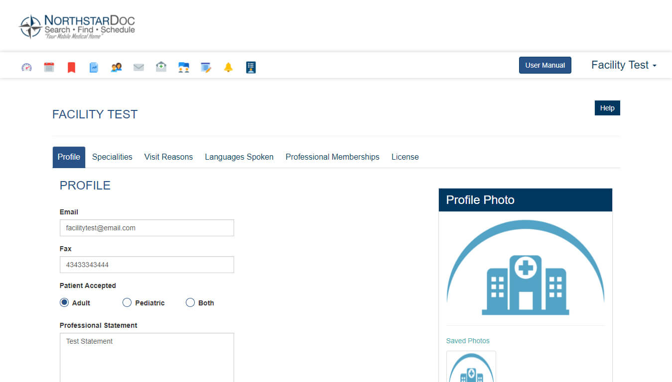The height and width of the screenshot is (382, 672).
Task: Click the open envelope with green plus icon
Action: click(161, 67)
